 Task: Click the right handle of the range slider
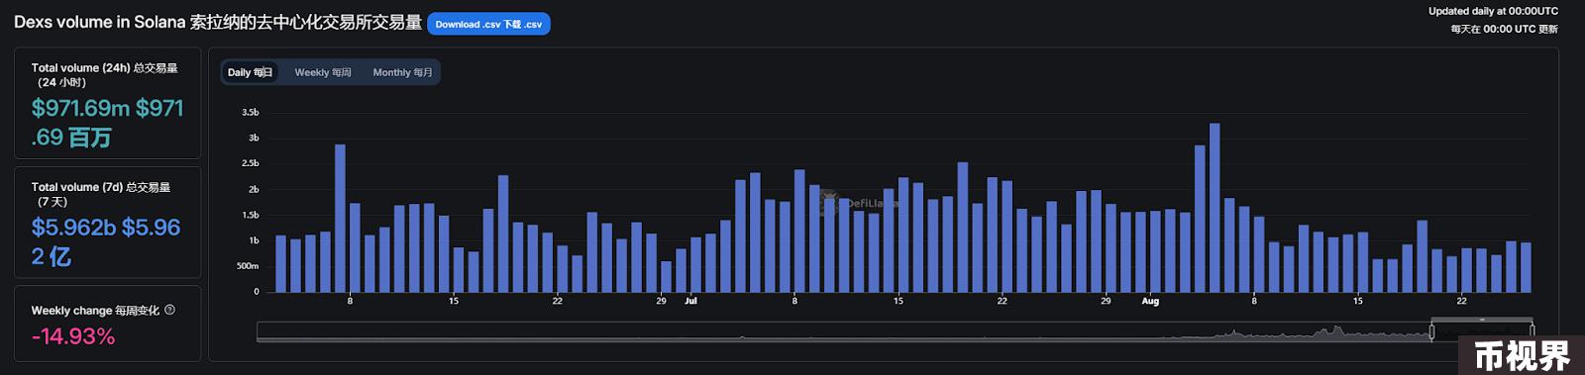[x=1532, y=330]
